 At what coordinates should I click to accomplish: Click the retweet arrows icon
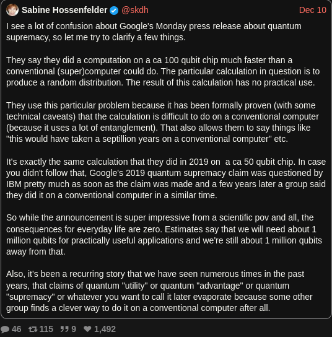tap(33, 329)
